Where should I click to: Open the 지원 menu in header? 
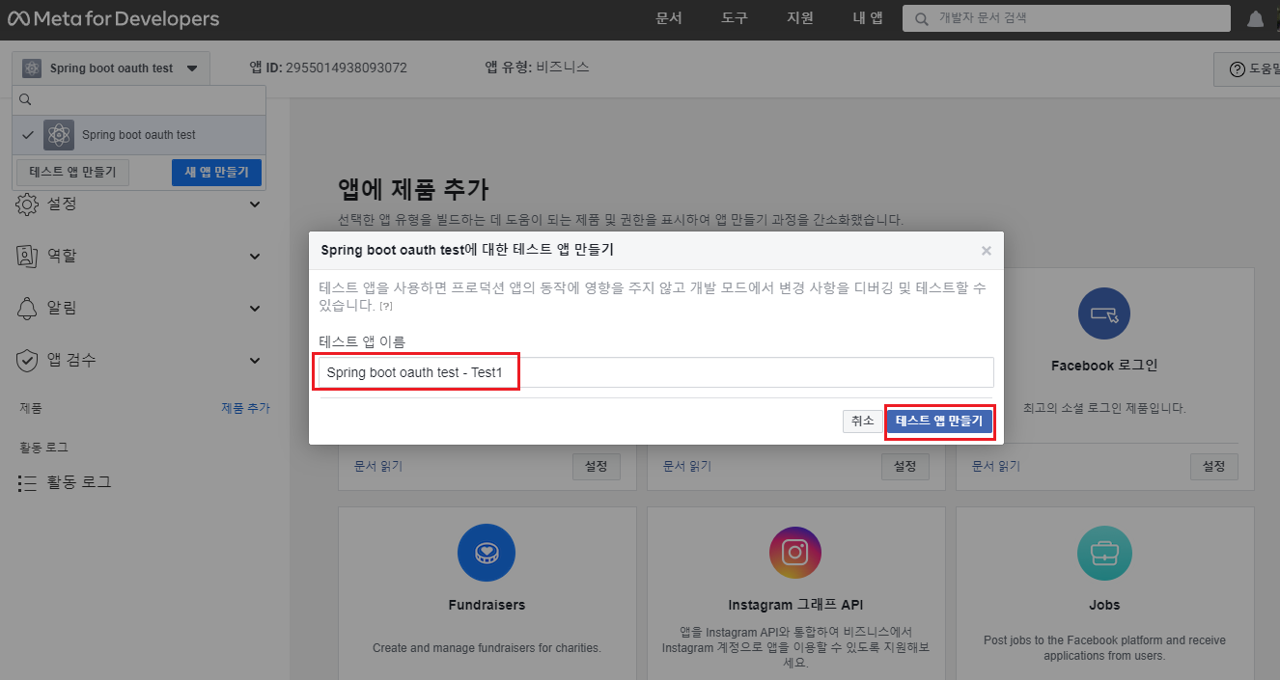click(x=800, y=18)
